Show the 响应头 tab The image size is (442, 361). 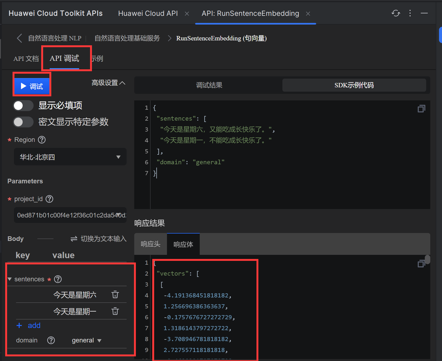click(151, 244)
